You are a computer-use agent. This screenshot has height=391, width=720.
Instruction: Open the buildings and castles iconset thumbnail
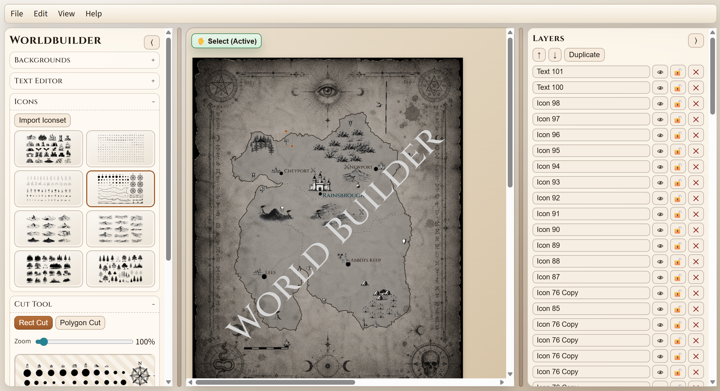pyautogui.click(x=49, y=149)
